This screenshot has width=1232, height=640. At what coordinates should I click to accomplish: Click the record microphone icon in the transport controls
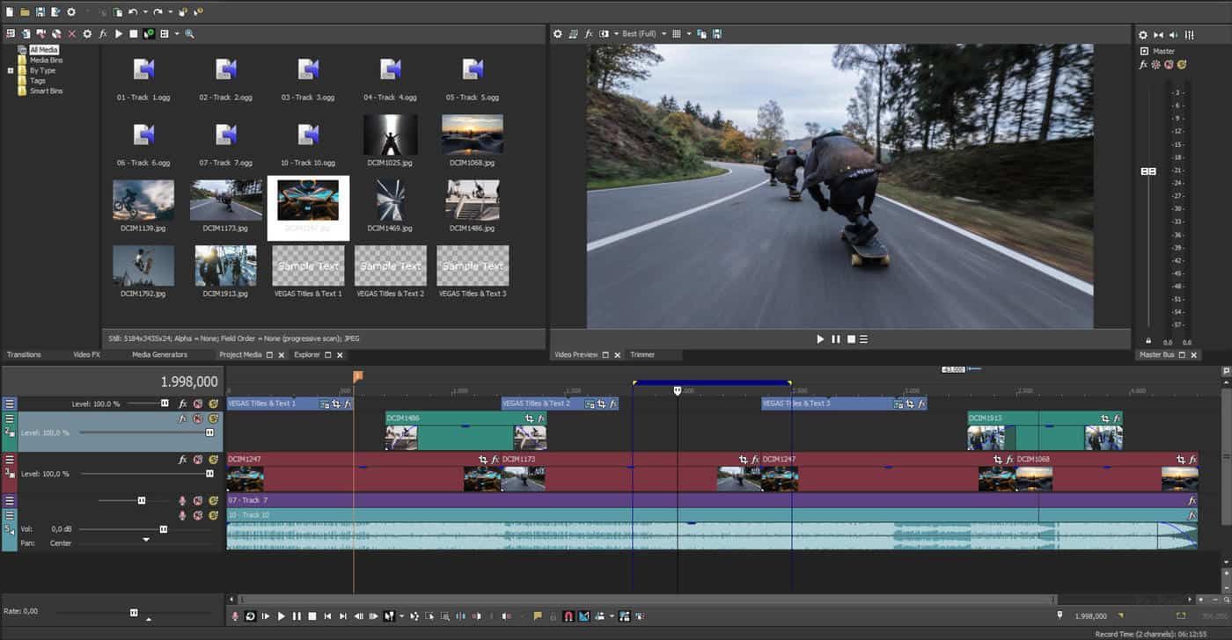(233, 615)
